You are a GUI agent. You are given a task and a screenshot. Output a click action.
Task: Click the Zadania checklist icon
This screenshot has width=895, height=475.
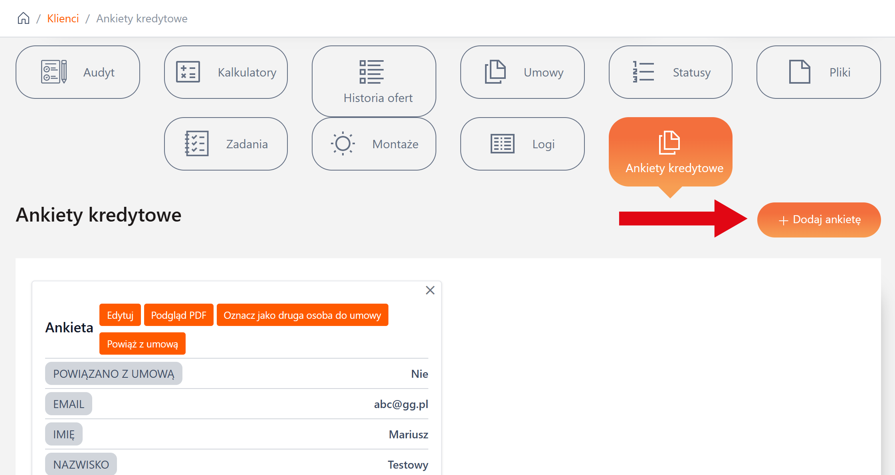[196, 144]
